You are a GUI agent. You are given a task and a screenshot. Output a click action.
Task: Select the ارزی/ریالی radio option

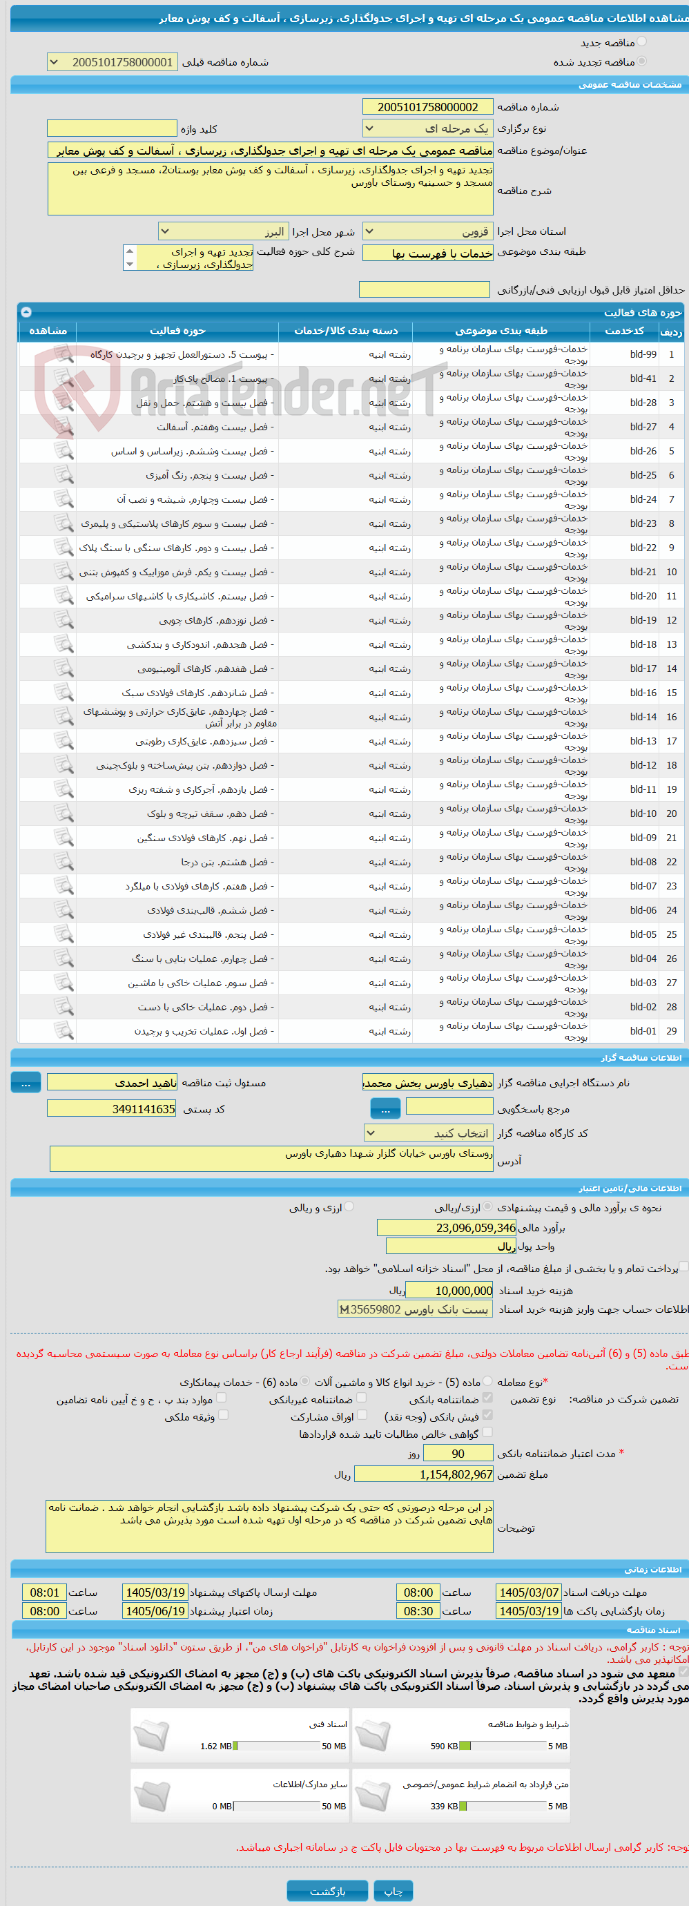[487, 1207]
